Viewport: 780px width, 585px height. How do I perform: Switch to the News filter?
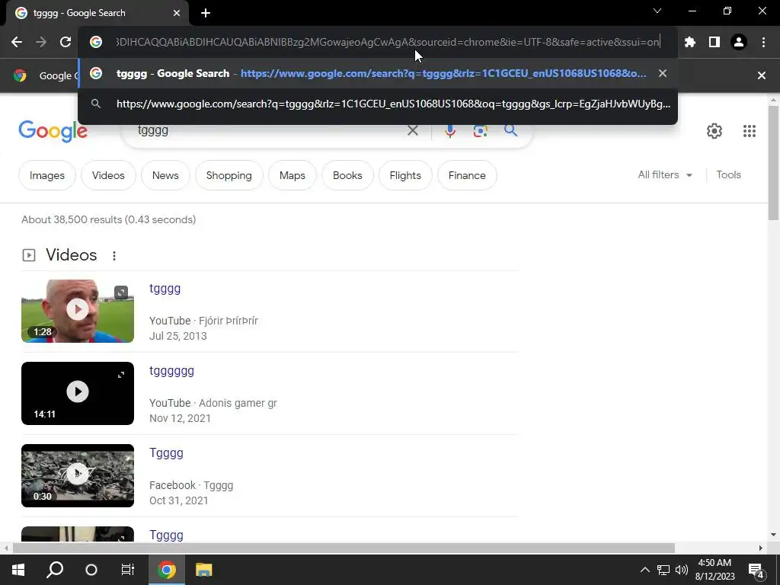click(x=165, y=175)
